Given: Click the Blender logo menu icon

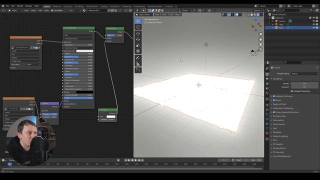Looking at the screenshot, I should [x=3, y=6].
